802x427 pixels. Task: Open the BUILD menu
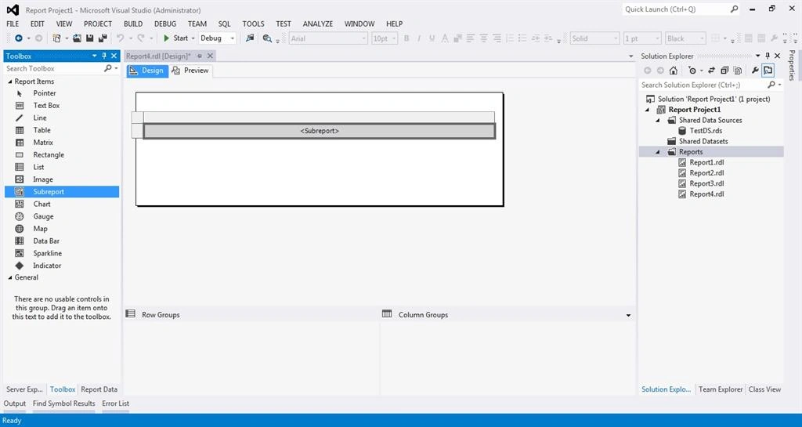(x=133, y=24)
